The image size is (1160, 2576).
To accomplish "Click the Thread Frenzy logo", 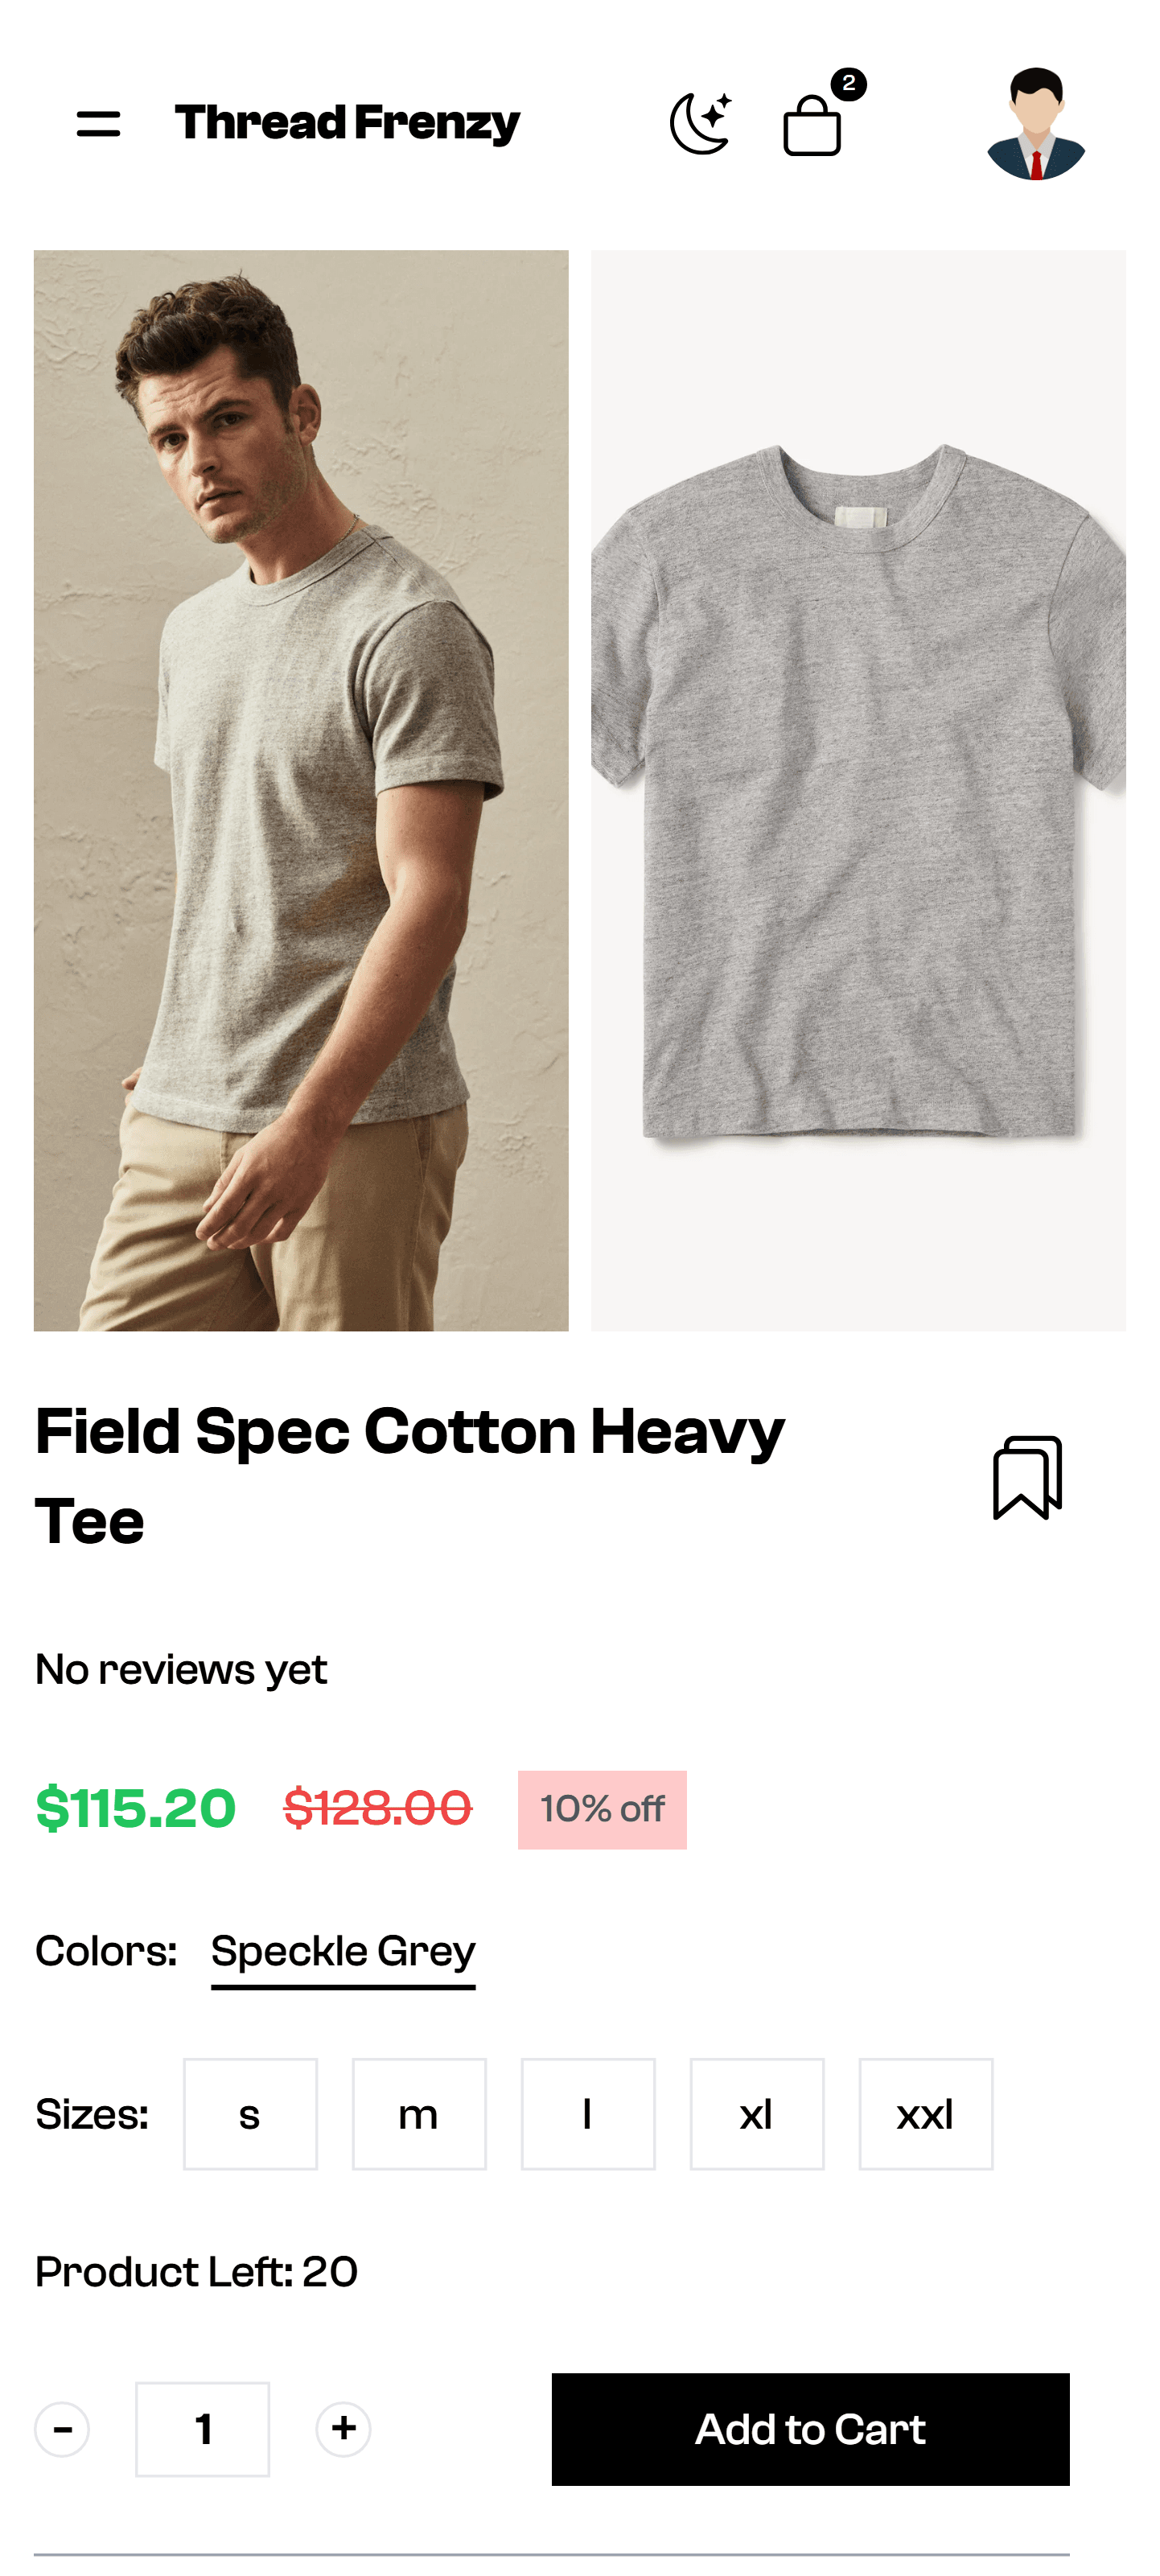I will click(347, 124).
